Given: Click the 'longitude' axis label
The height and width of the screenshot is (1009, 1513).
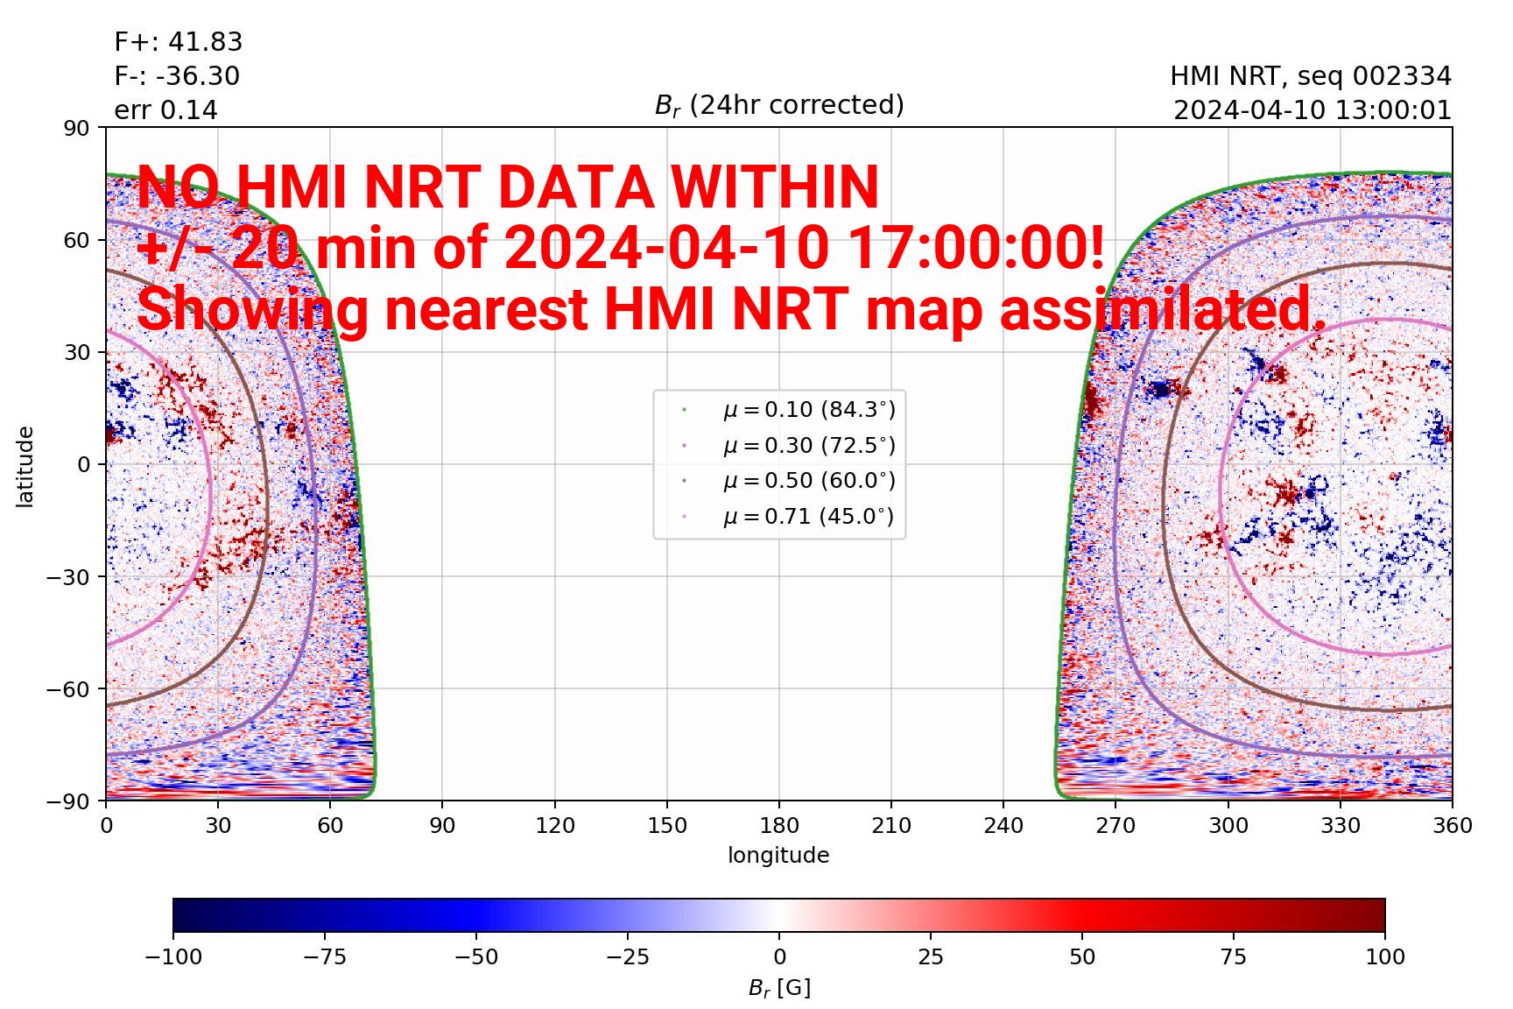Looking at the screenshot, I should [x=778, y=856].
